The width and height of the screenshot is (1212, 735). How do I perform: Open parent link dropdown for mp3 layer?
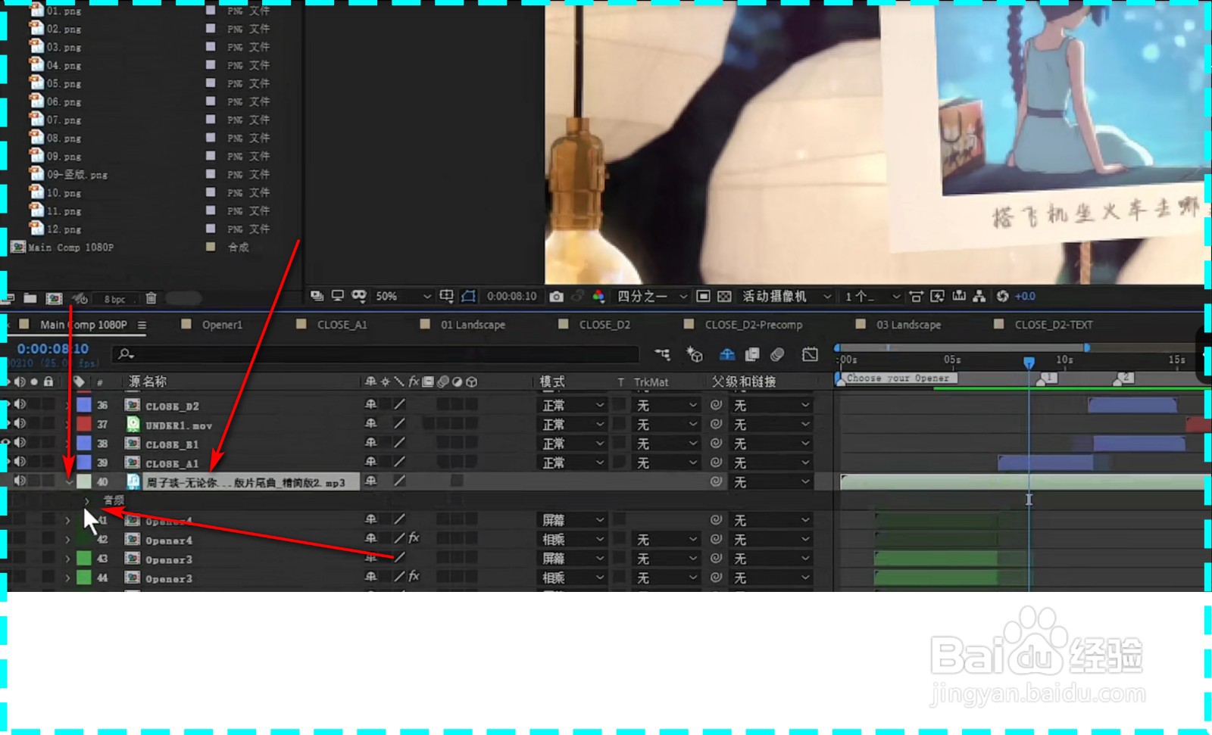coord(771,481)
